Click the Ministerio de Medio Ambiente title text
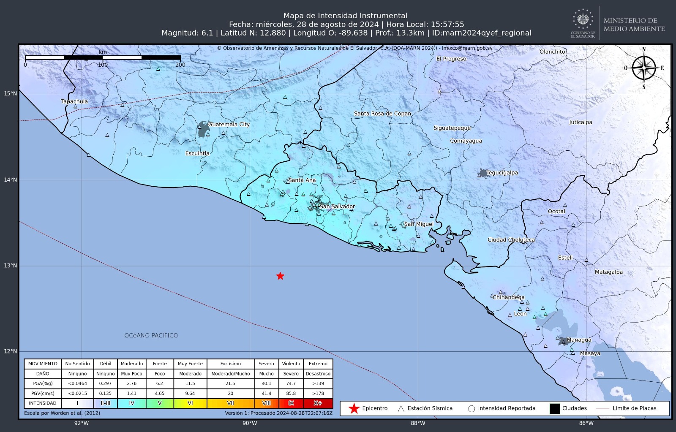Screen dimensions: 676x432 pos(634,24)
